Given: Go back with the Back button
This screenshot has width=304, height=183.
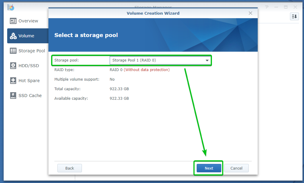Looking at the screenshot, I should pyautogui.click(x=70, y=168).
